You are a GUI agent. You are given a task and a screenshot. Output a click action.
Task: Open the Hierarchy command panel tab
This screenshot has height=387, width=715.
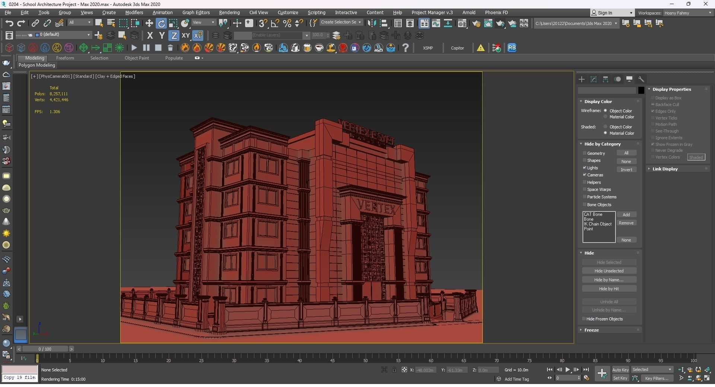[606, 79]
